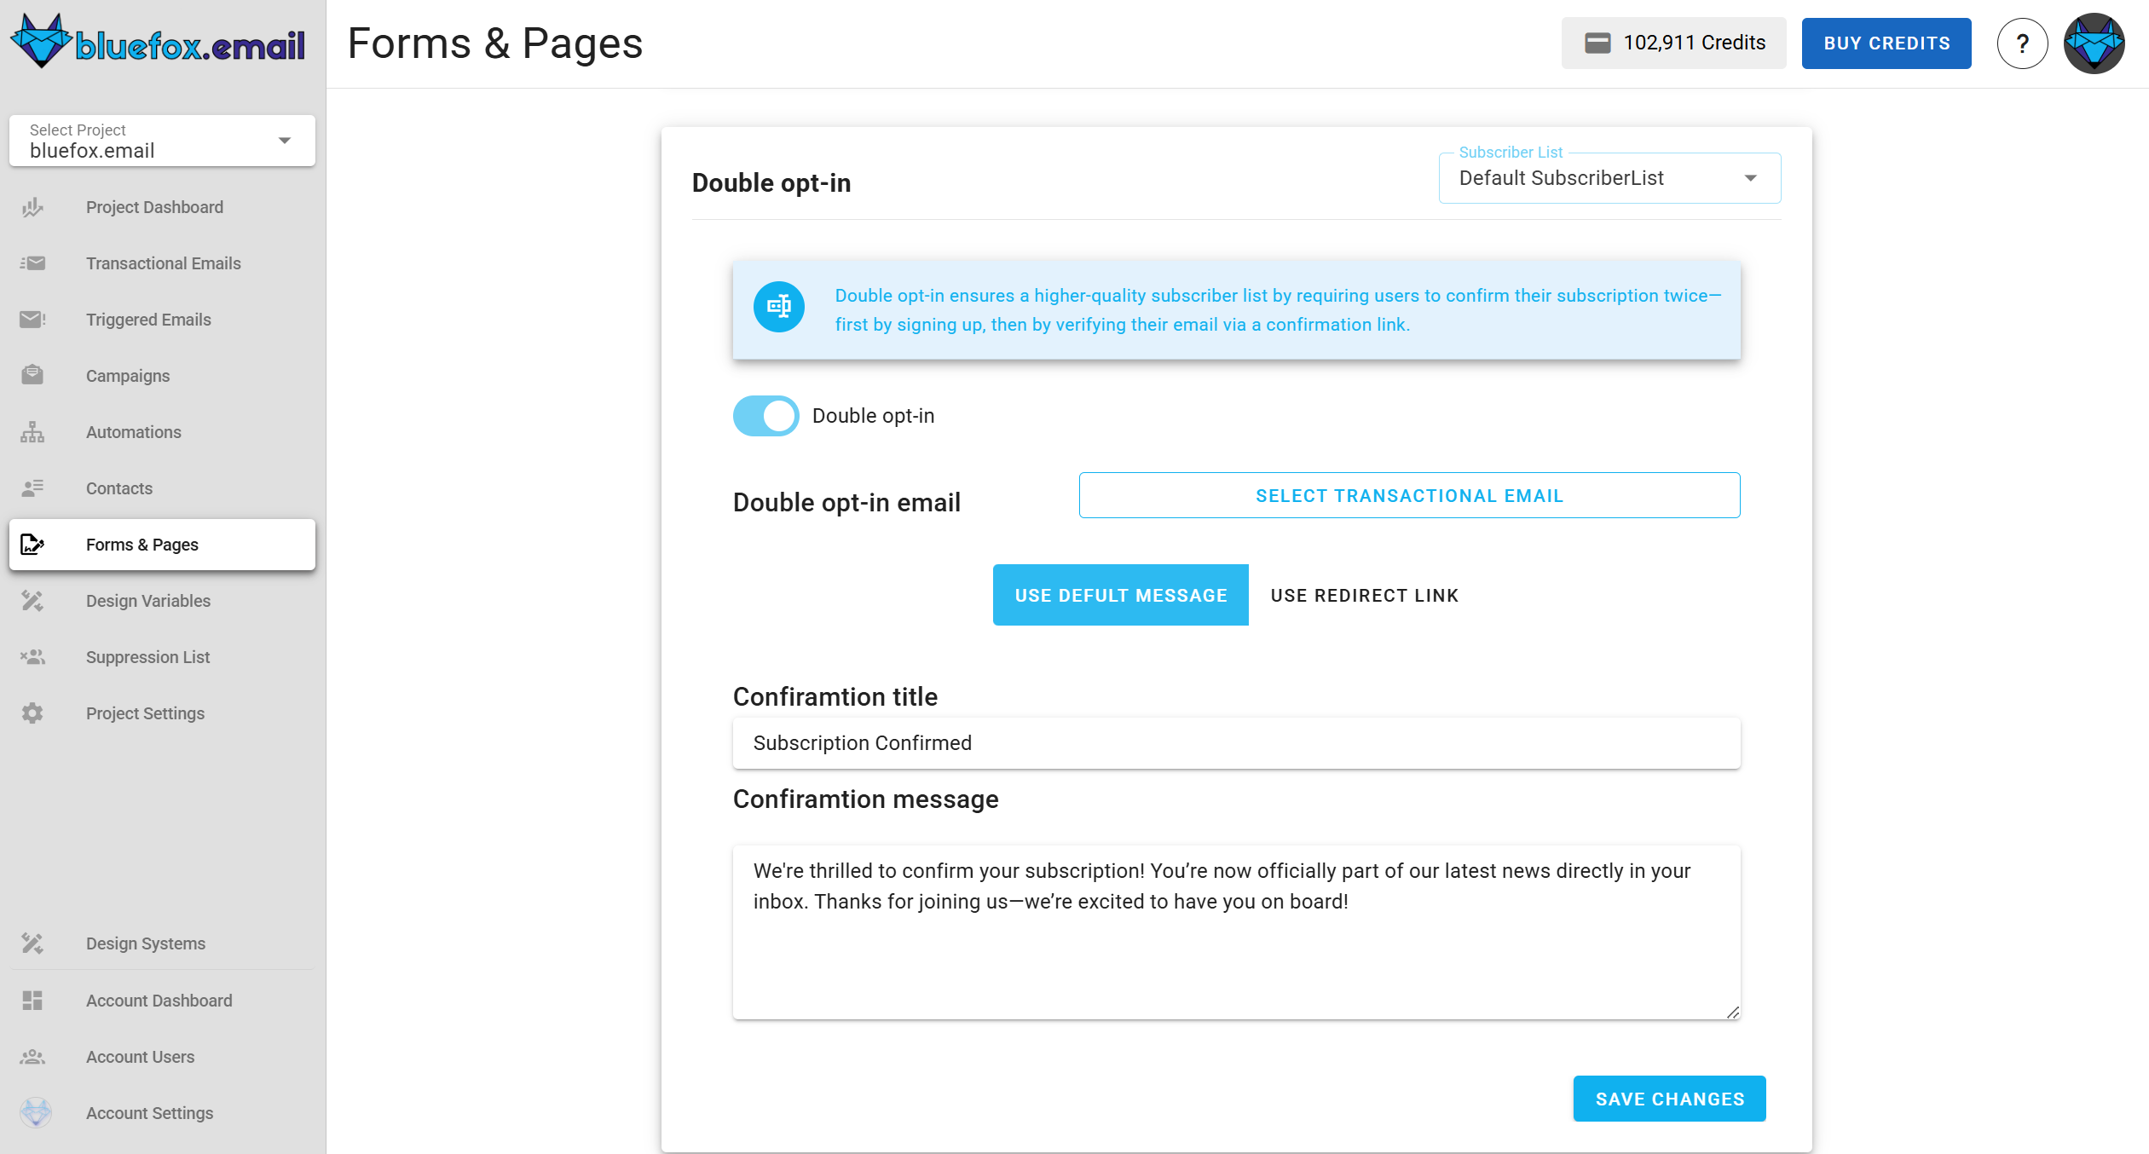The height and width of the screenshot is (1154, 2149).
Task: Go to Account Dashboard
Action: [162, 1001]
